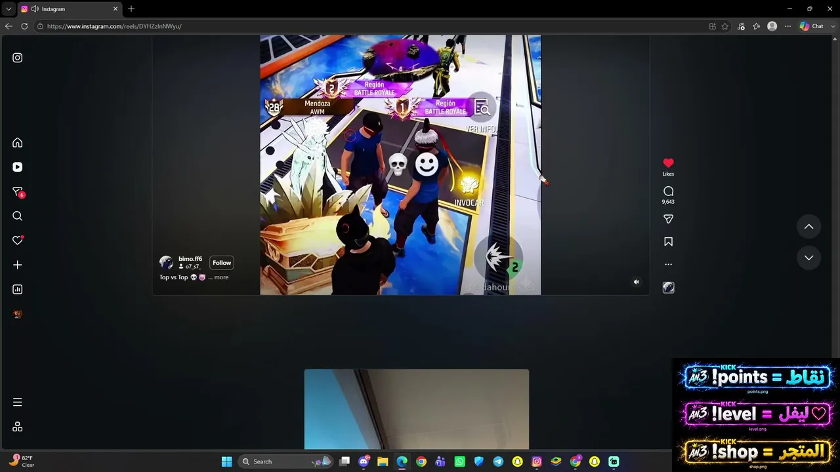
Task: Open Task View on the taskbar
Action: [345, 462]
